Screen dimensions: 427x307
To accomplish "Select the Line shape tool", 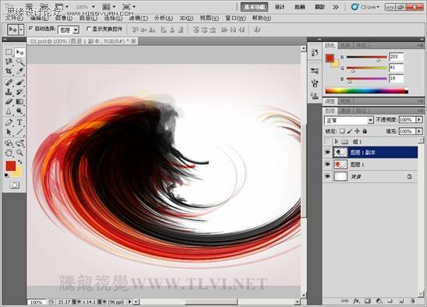I will click(19, 132).
